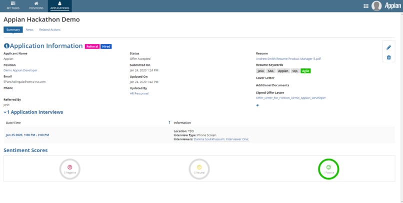Click the 1 Positive sentiment circle
The height and width of the screenshot is (203, 403).
coord(328,169)
